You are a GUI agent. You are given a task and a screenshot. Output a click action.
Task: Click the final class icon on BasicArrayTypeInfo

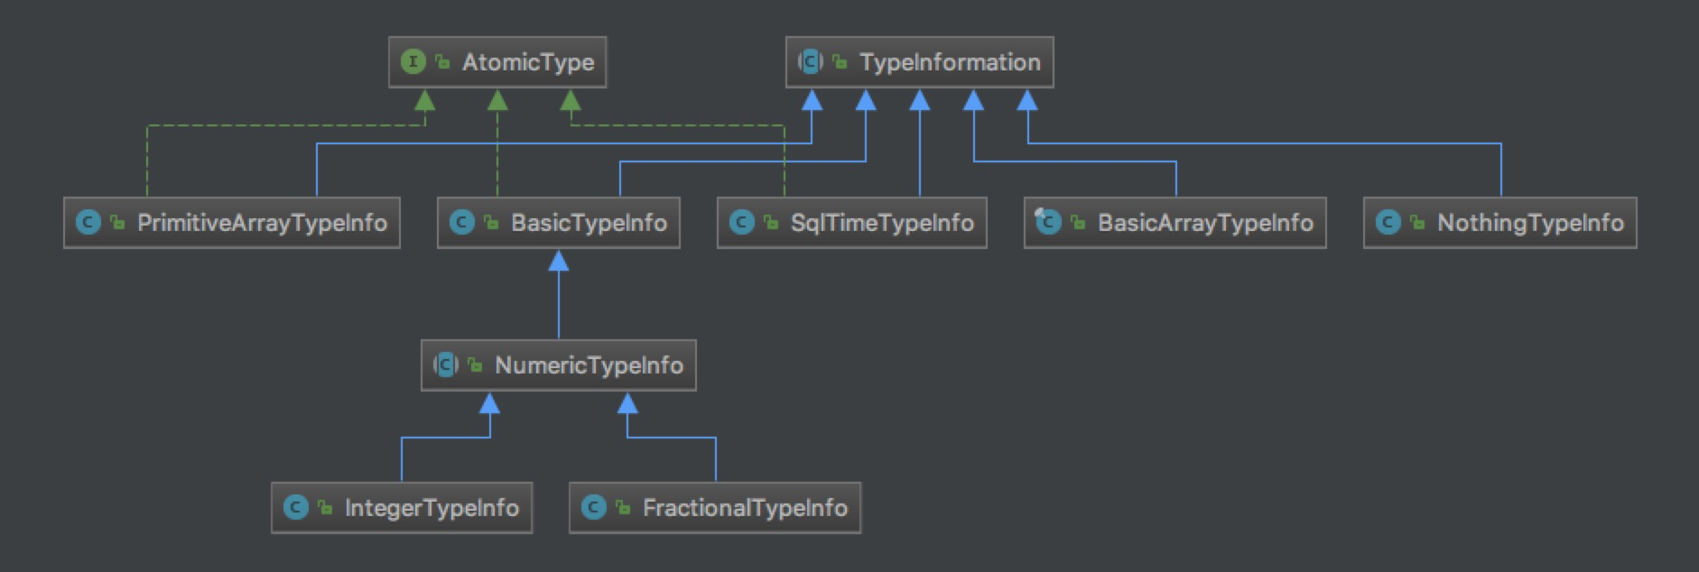coord(1048,221)
